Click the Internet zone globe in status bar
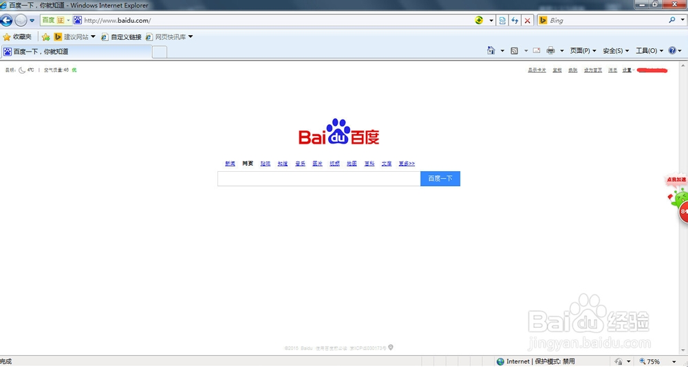 pyautogui.click(x=500, y=362)
